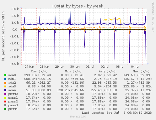Screen dimensions: 156x120
Task: Click the pass2 red legend swatch
Action: click(x=5, y=102)
